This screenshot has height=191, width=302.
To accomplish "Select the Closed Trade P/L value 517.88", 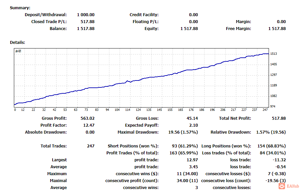I will (x=88, y=22).
